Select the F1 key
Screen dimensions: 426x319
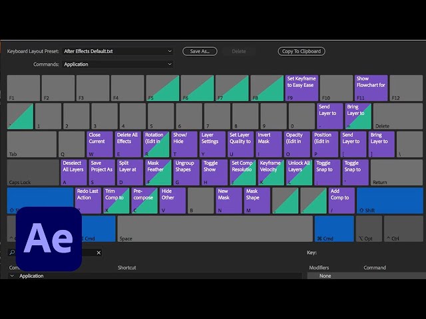(x=23, y=88)
